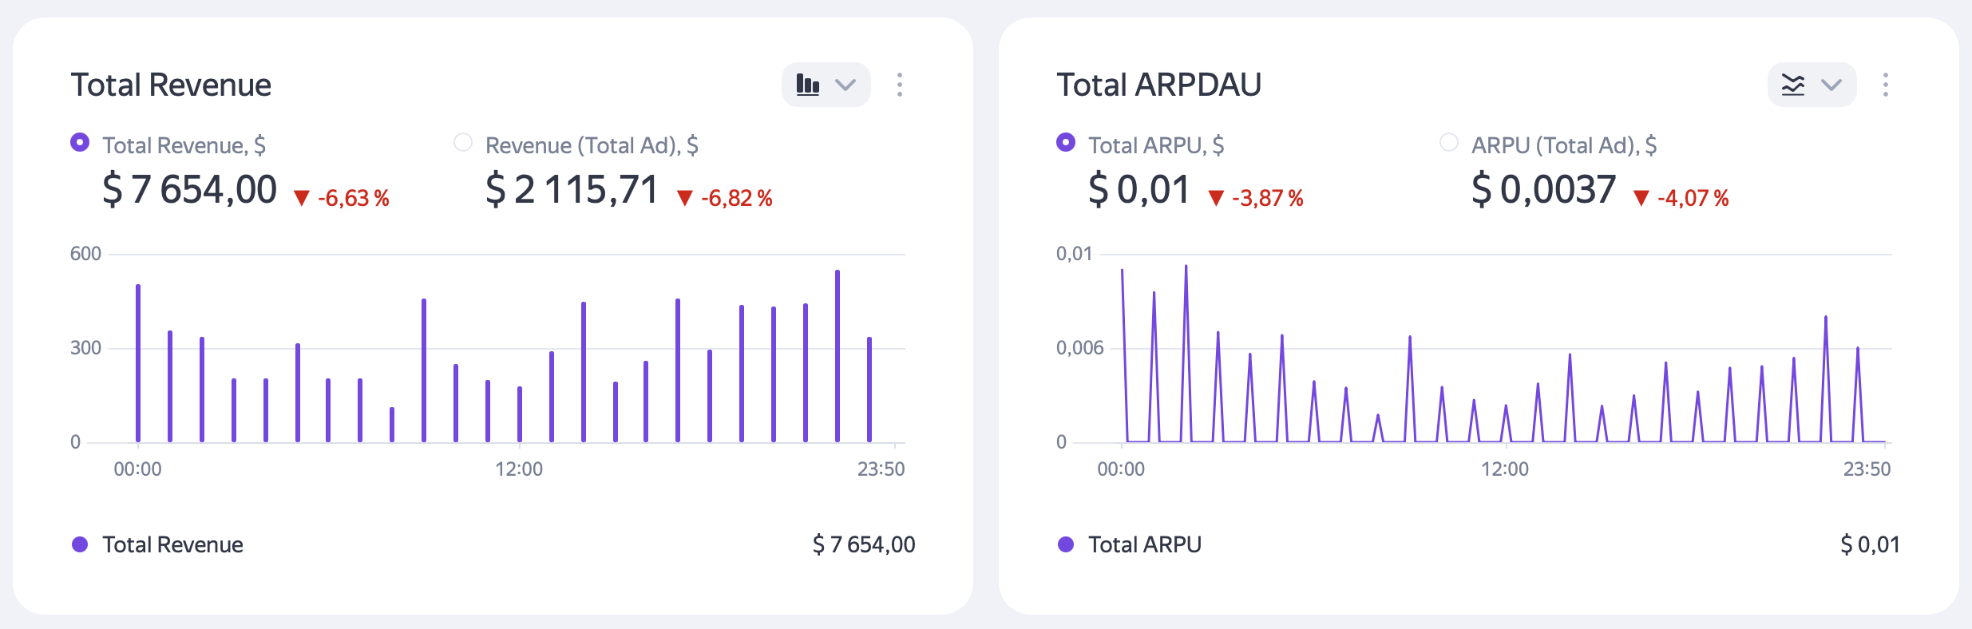Click purple Total ARPU legend dot
The height and width of the screenshot is (629, 1972).
click(x=1066, y=544)
